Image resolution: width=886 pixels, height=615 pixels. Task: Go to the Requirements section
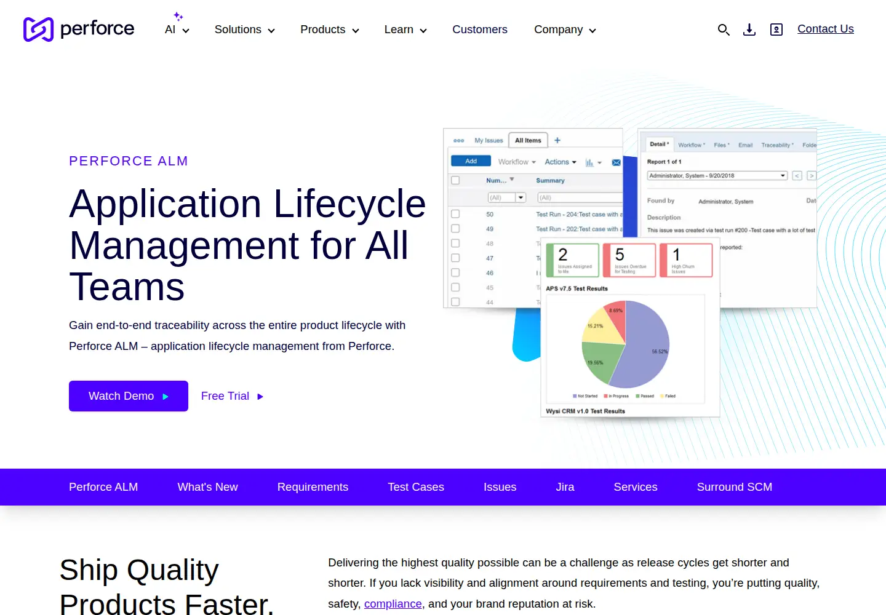[x=313, y=487]
